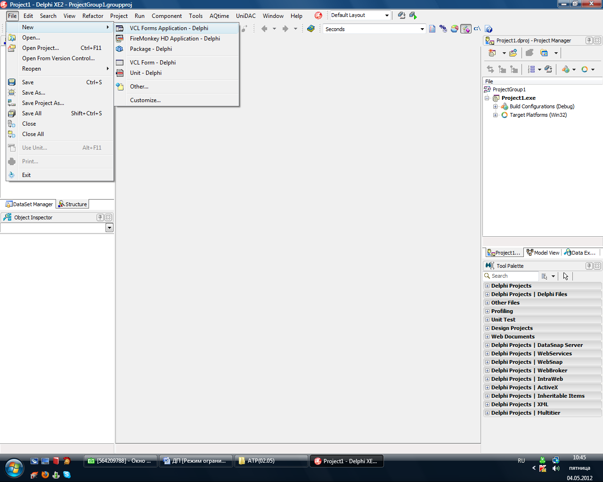This screenshot has width=603, height=482.
Task: Click the volume speaker tray icon
Action: (556, 468)
